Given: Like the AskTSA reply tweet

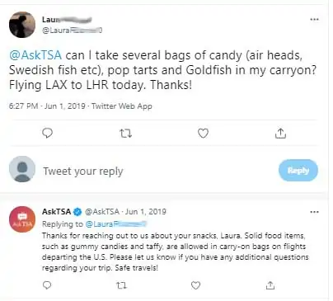Looking at the screenshot, I should click(195, 285).
